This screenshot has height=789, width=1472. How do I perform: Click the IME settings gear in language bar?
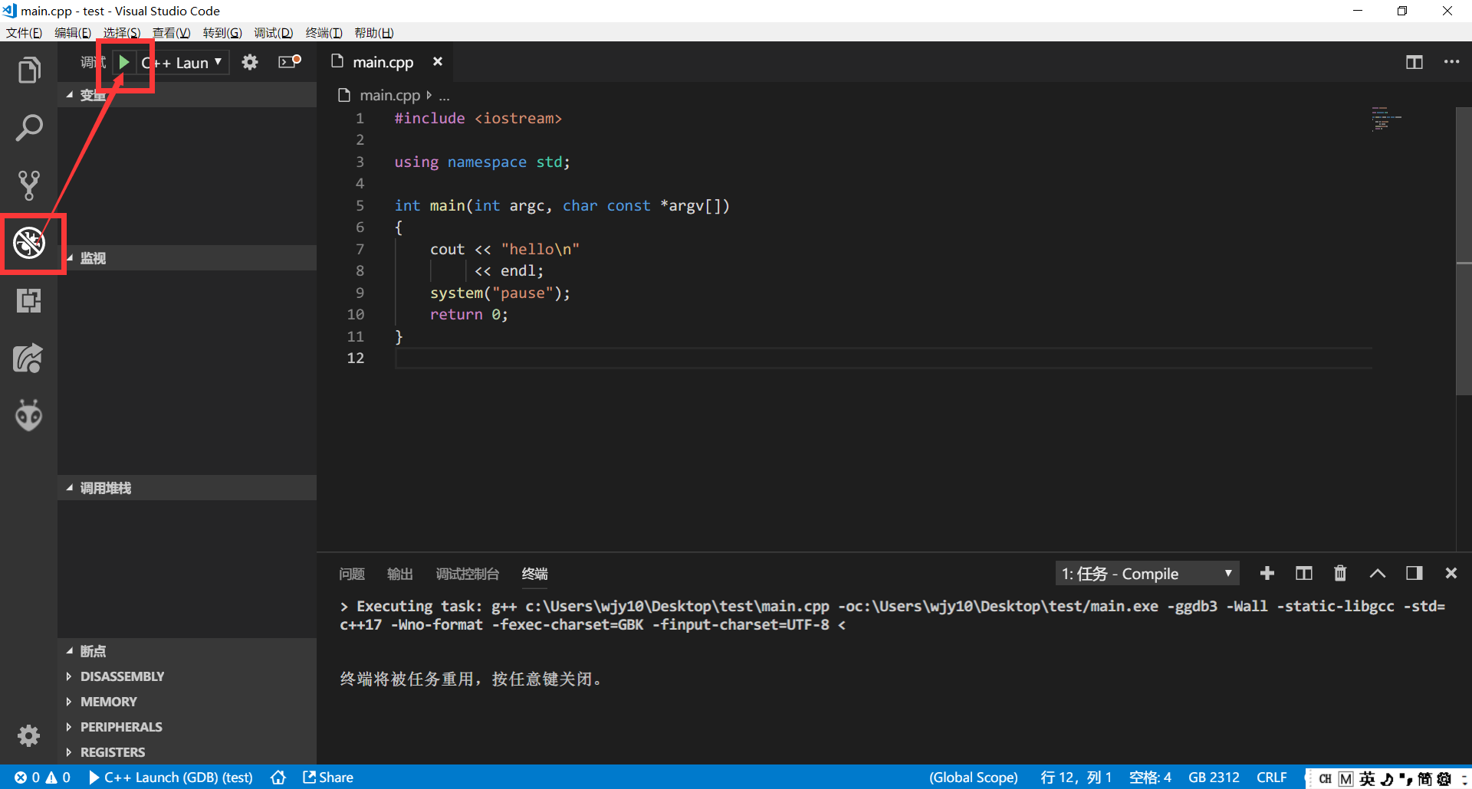[x=1444, y=778]
